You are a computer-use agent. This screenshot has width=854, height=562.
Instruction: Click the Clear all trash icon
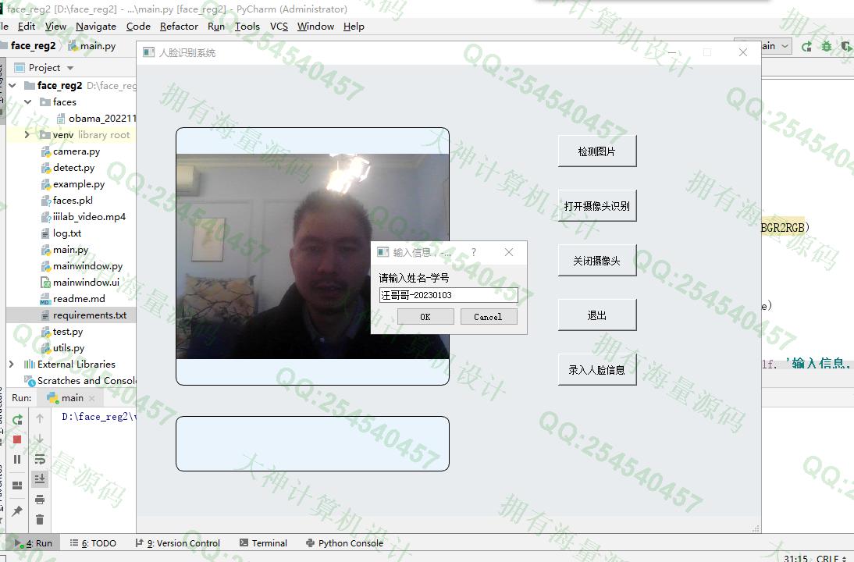[40, 519]
